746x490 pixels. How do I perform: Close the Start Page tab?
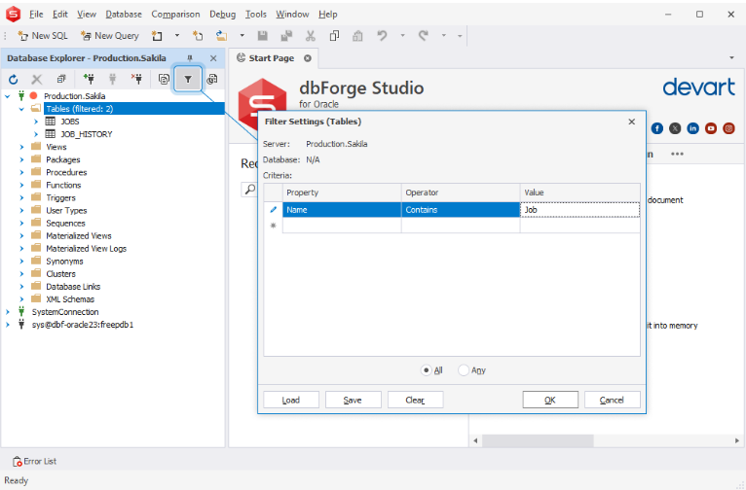pos(308,58)
